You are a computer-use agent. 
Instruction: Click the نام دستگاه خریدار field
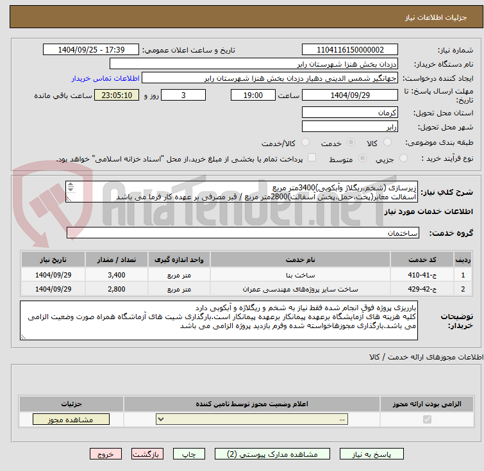point(253,64)
